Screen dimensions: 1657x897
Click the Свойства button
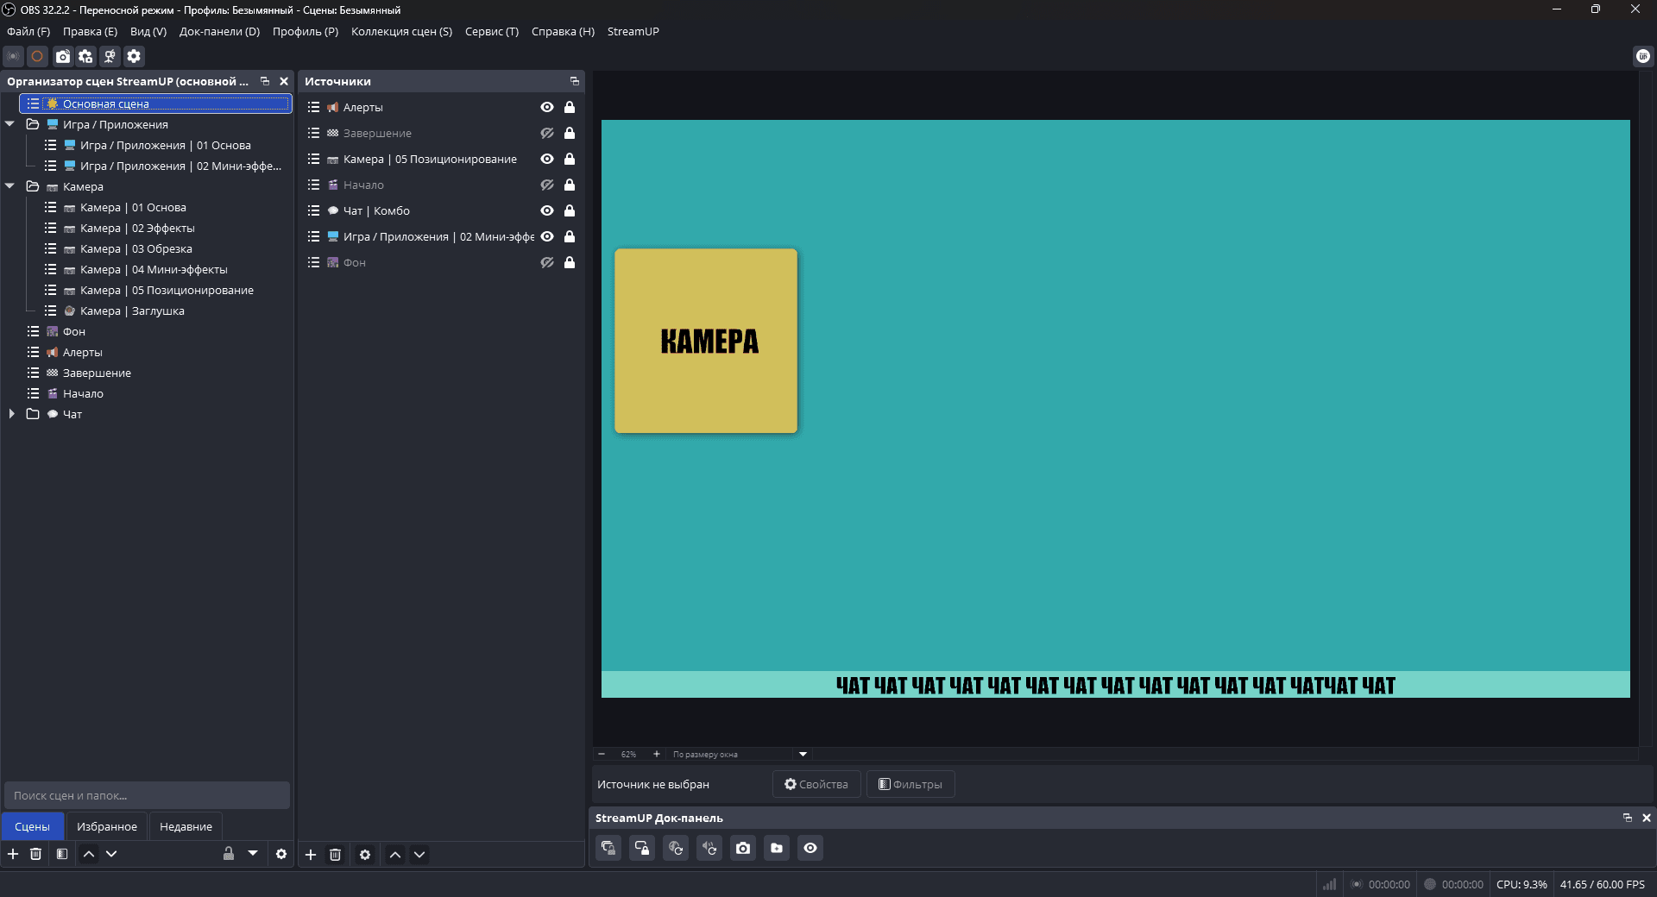[x=816, y=784]
